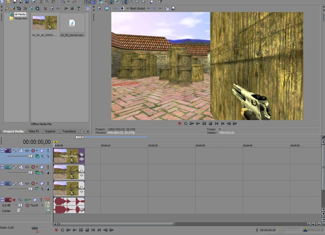Screen dimensions: 325x235
Task: Go to End in preview transport
Action: point(223,123)
